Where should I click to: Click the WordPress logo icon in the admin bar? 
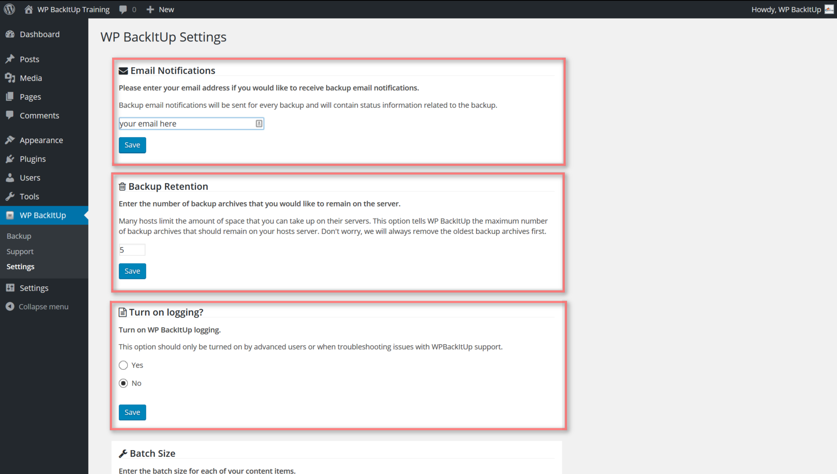tap(9, 9)
